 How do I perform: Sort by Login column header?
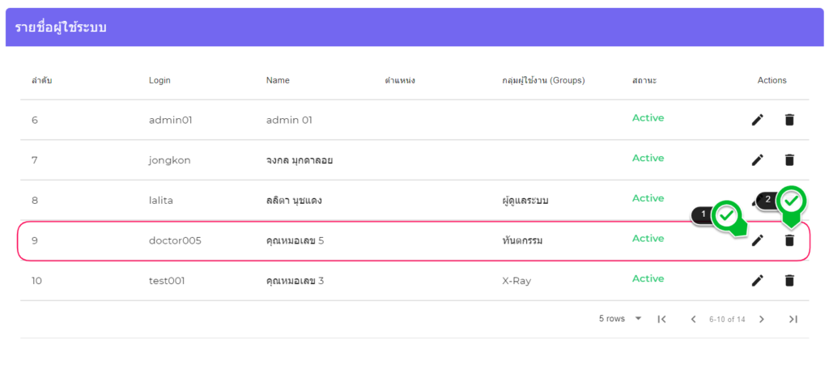tap(159, 80)
